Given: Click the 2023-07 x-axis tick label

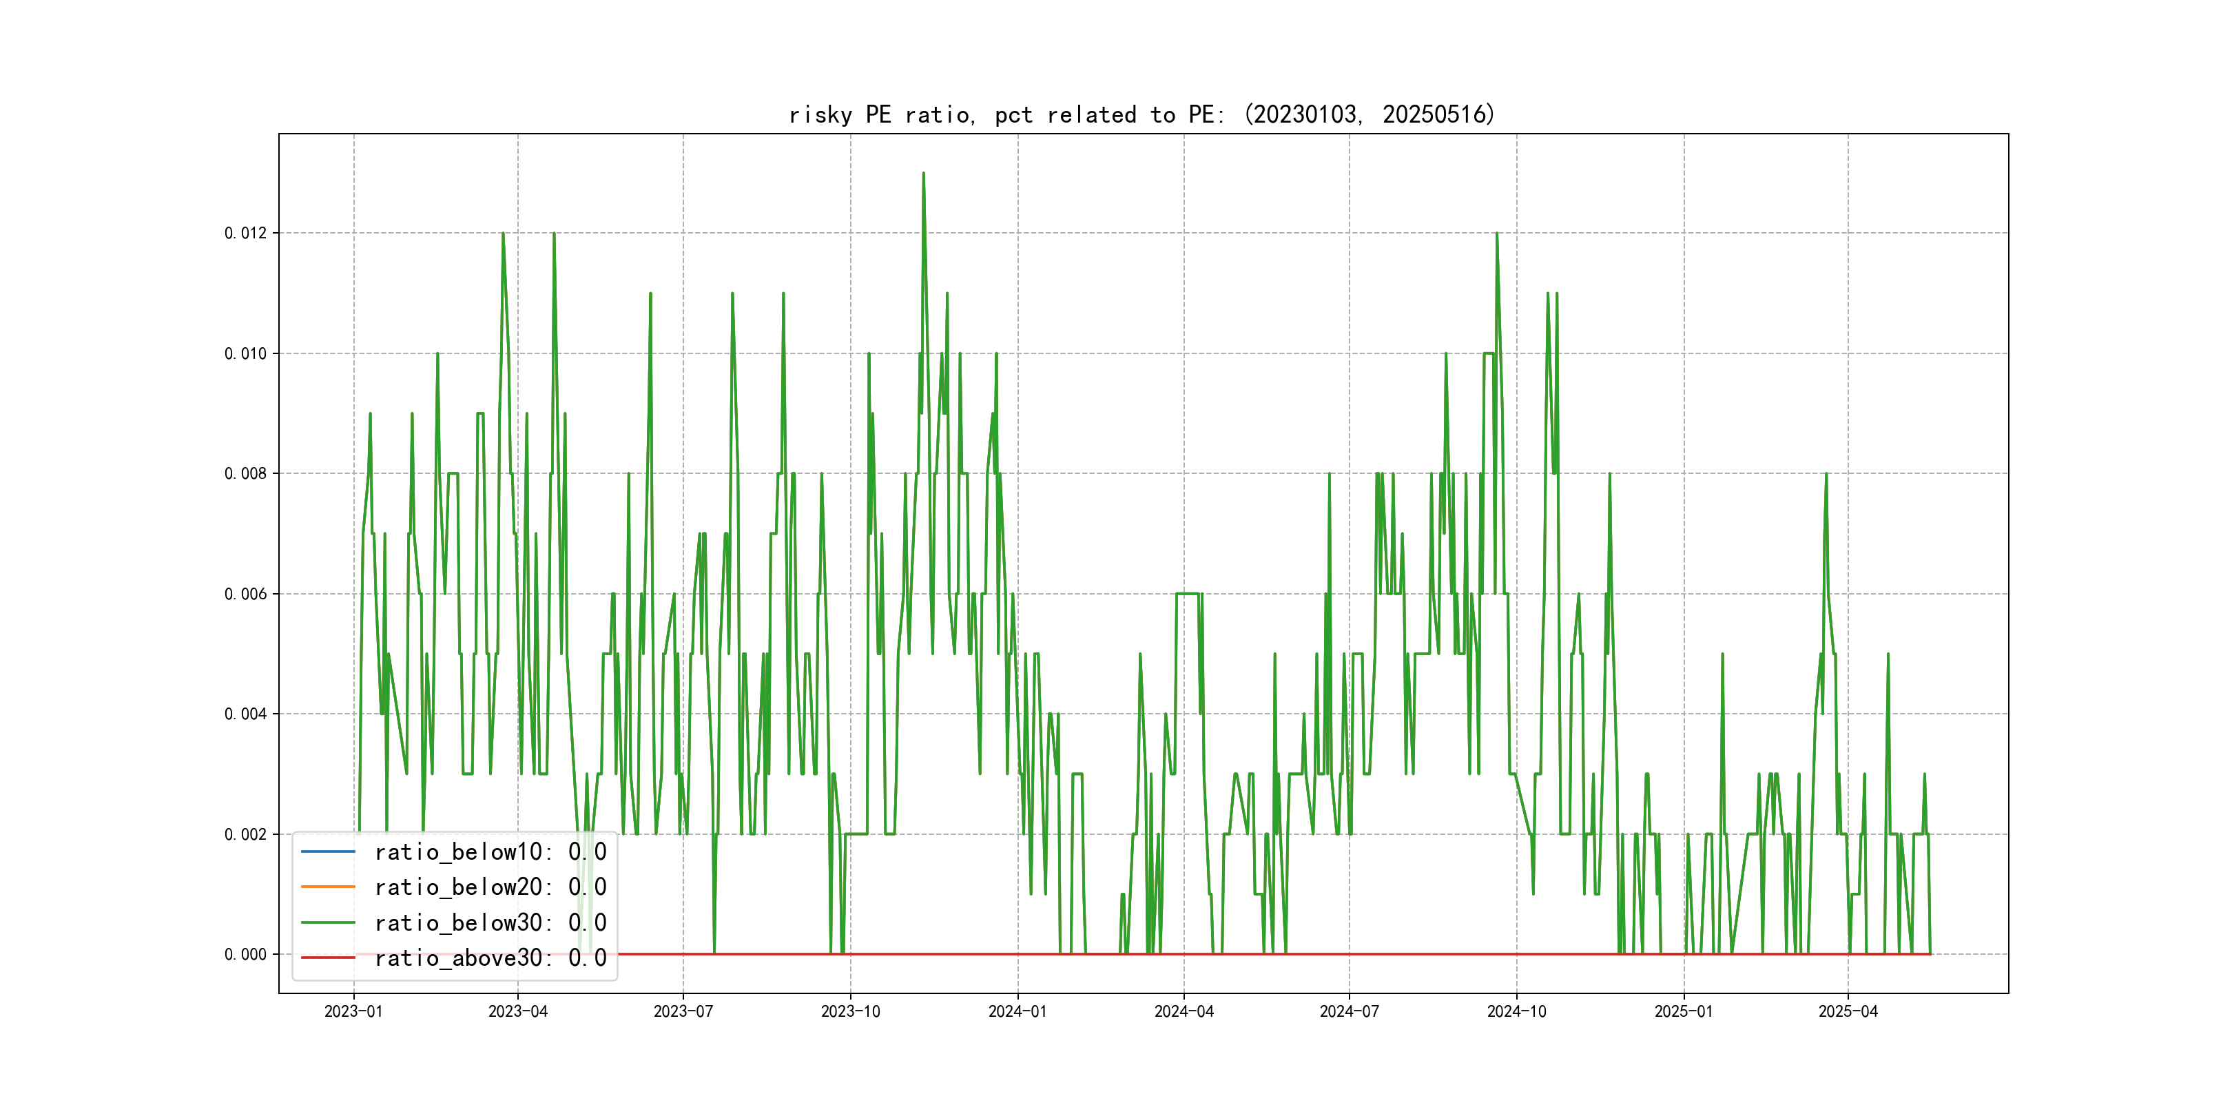Looking at the screenshot, I should pos(683,1011).
